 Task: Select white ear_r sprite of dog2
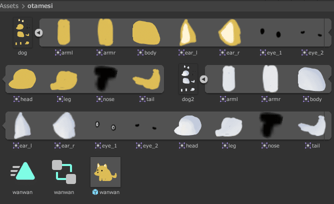(64, 125)
